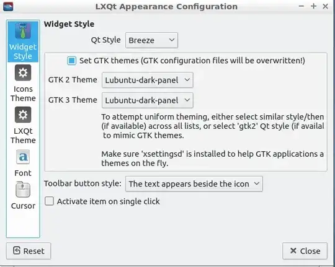Click the app icon in title bar
Viewport: 335px width, 267px height.
point(8,6)
